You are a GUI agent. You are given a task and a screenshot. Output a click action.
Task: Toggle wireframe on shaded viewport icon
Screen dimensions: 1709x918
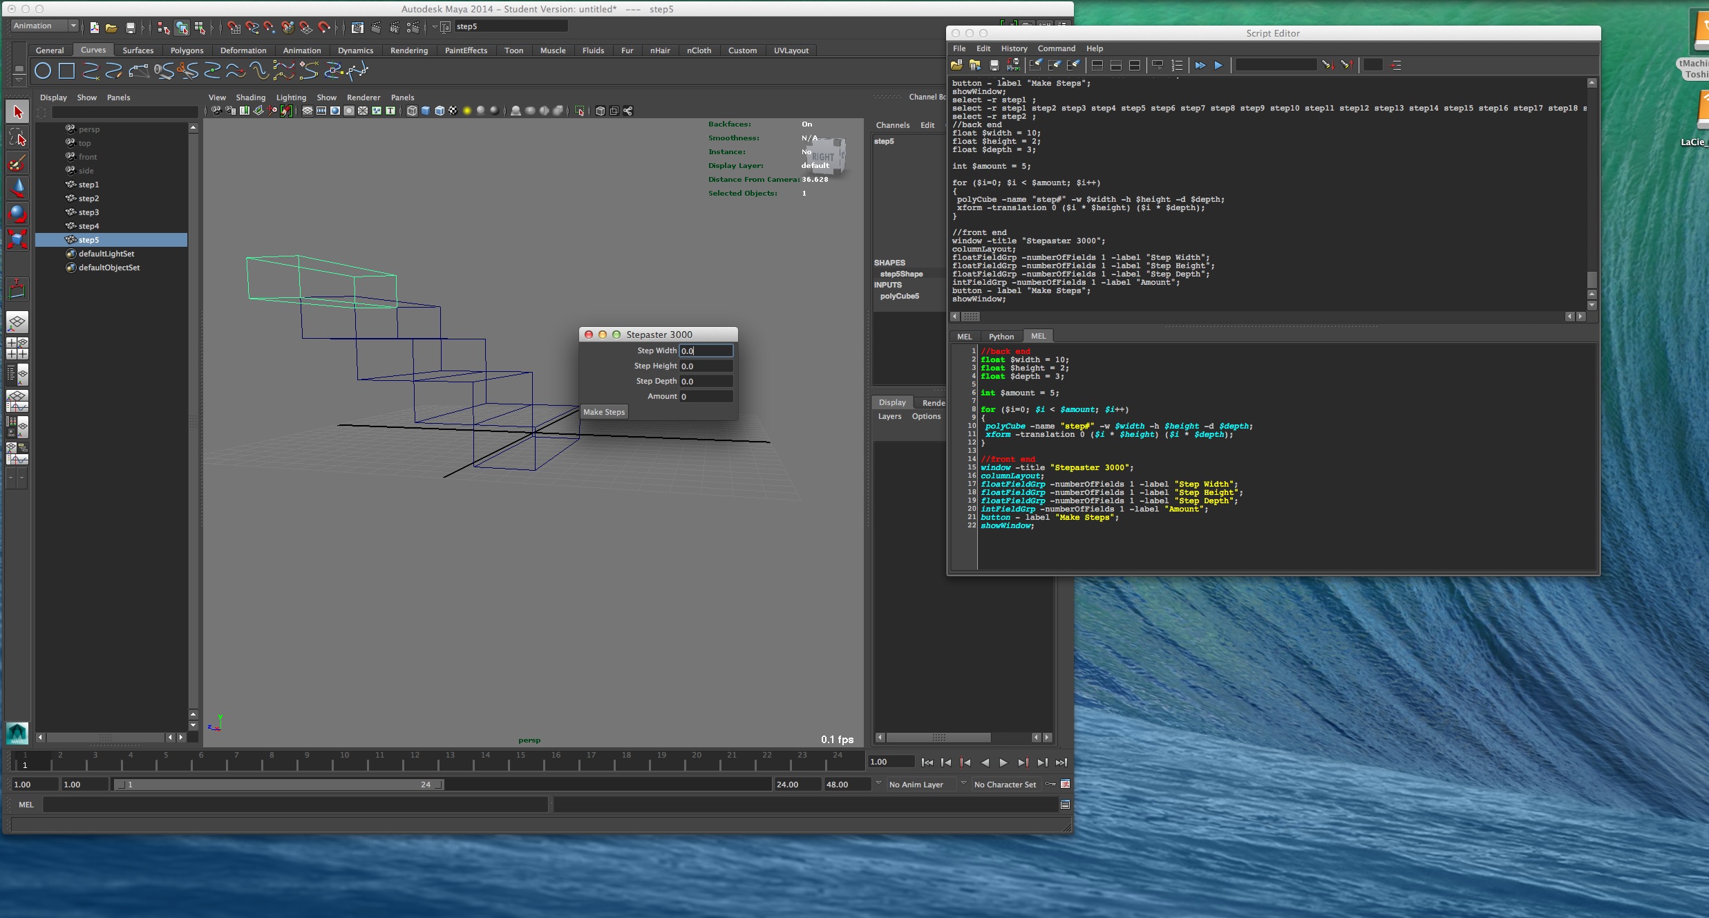tap(440, 111)
